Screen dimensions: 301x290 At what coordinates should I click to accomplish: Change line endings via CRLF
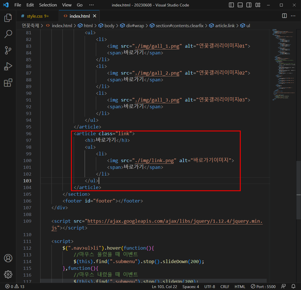click(x=225, y=287)
